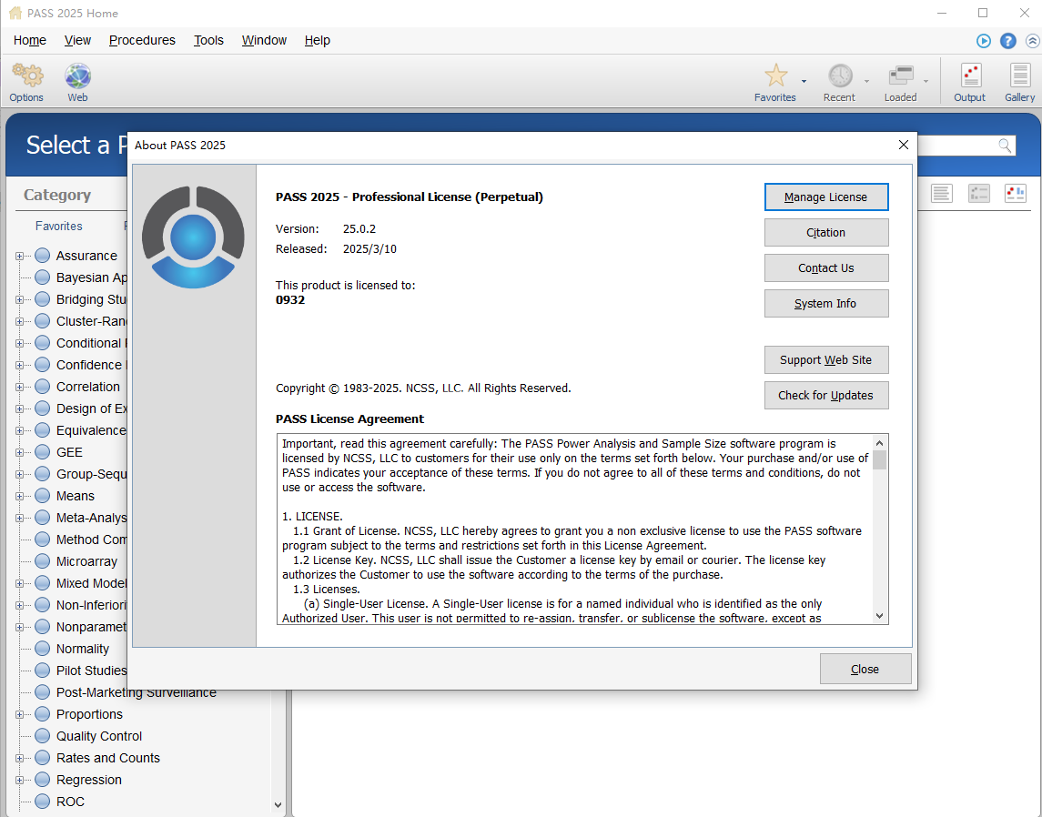Open the Support Web Site button
The image size is (1042, 817).
click(x=826, y=360)
